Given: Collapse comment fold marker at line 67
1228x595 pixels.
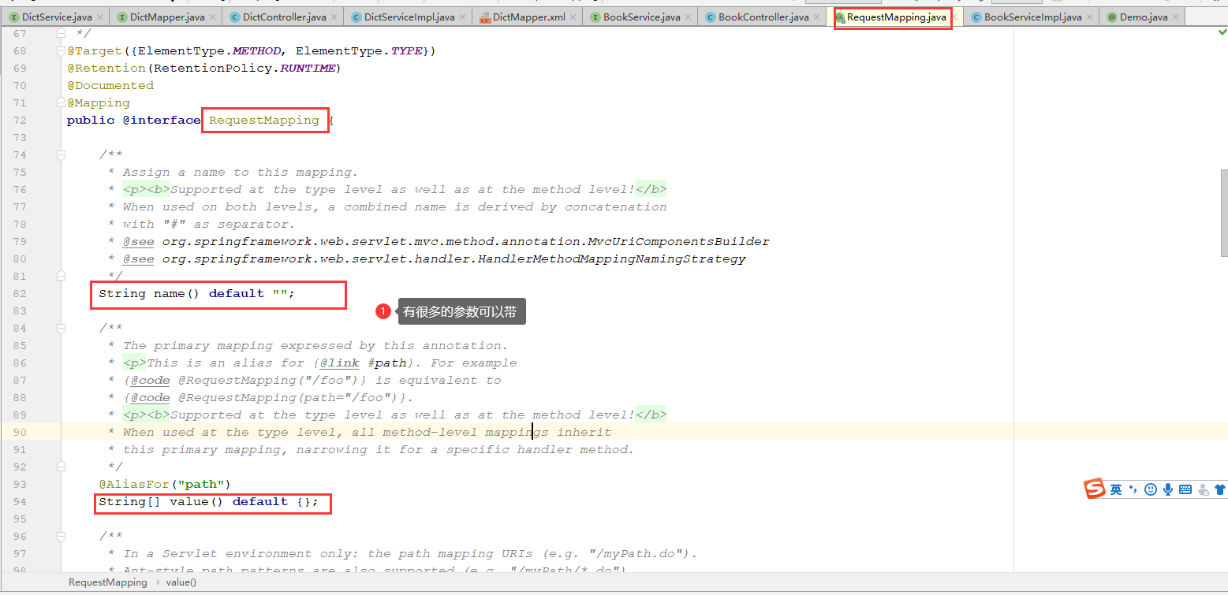Looking at the screenshot, I should (61, 33).
